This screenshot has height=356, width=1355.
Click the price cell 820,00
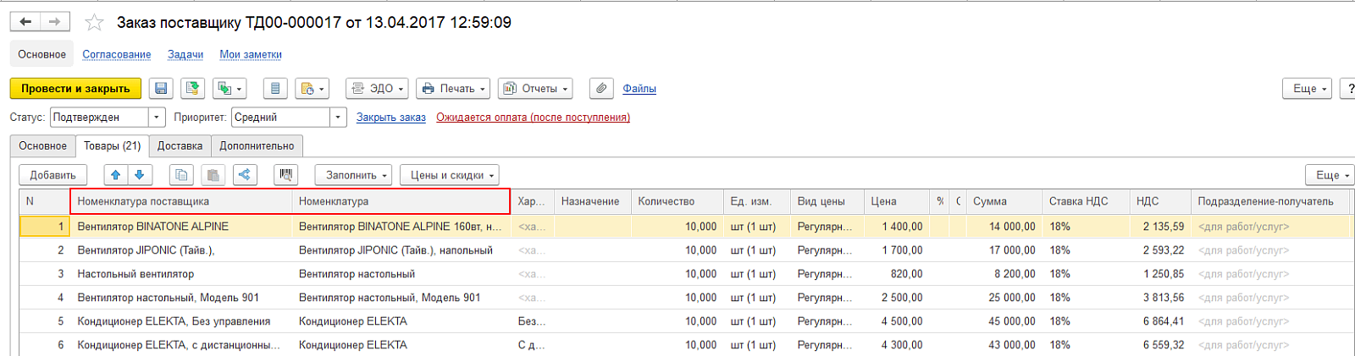[x=897, y=274]
